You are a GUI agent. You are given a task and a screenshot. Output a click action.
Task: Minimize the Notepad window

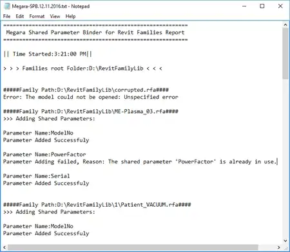tap(244, 6)
